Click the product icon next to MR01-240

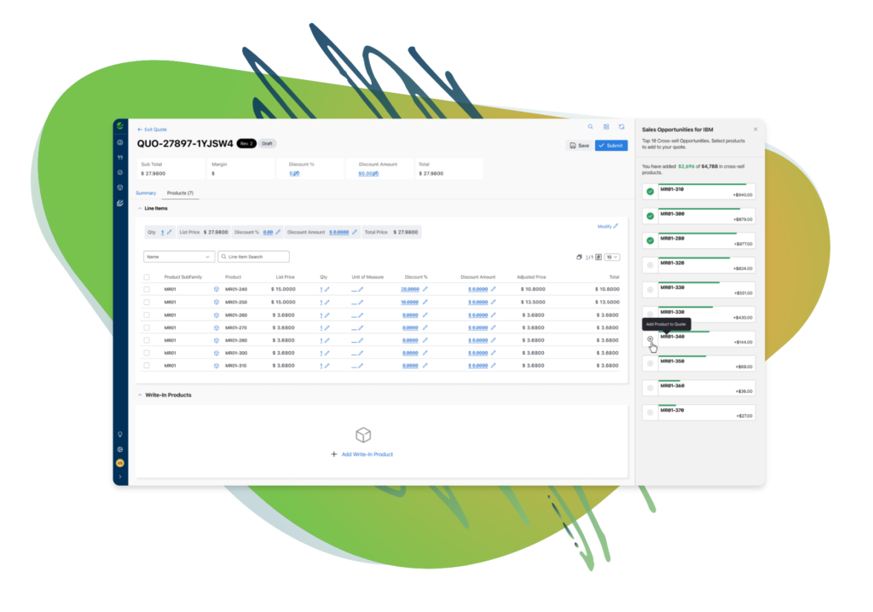pos(216,289)
